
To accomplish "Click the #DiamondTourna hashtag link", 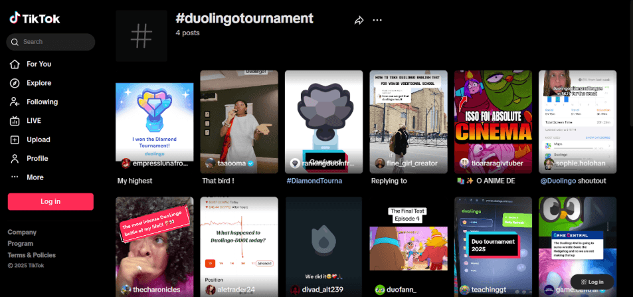I will 314,181.
